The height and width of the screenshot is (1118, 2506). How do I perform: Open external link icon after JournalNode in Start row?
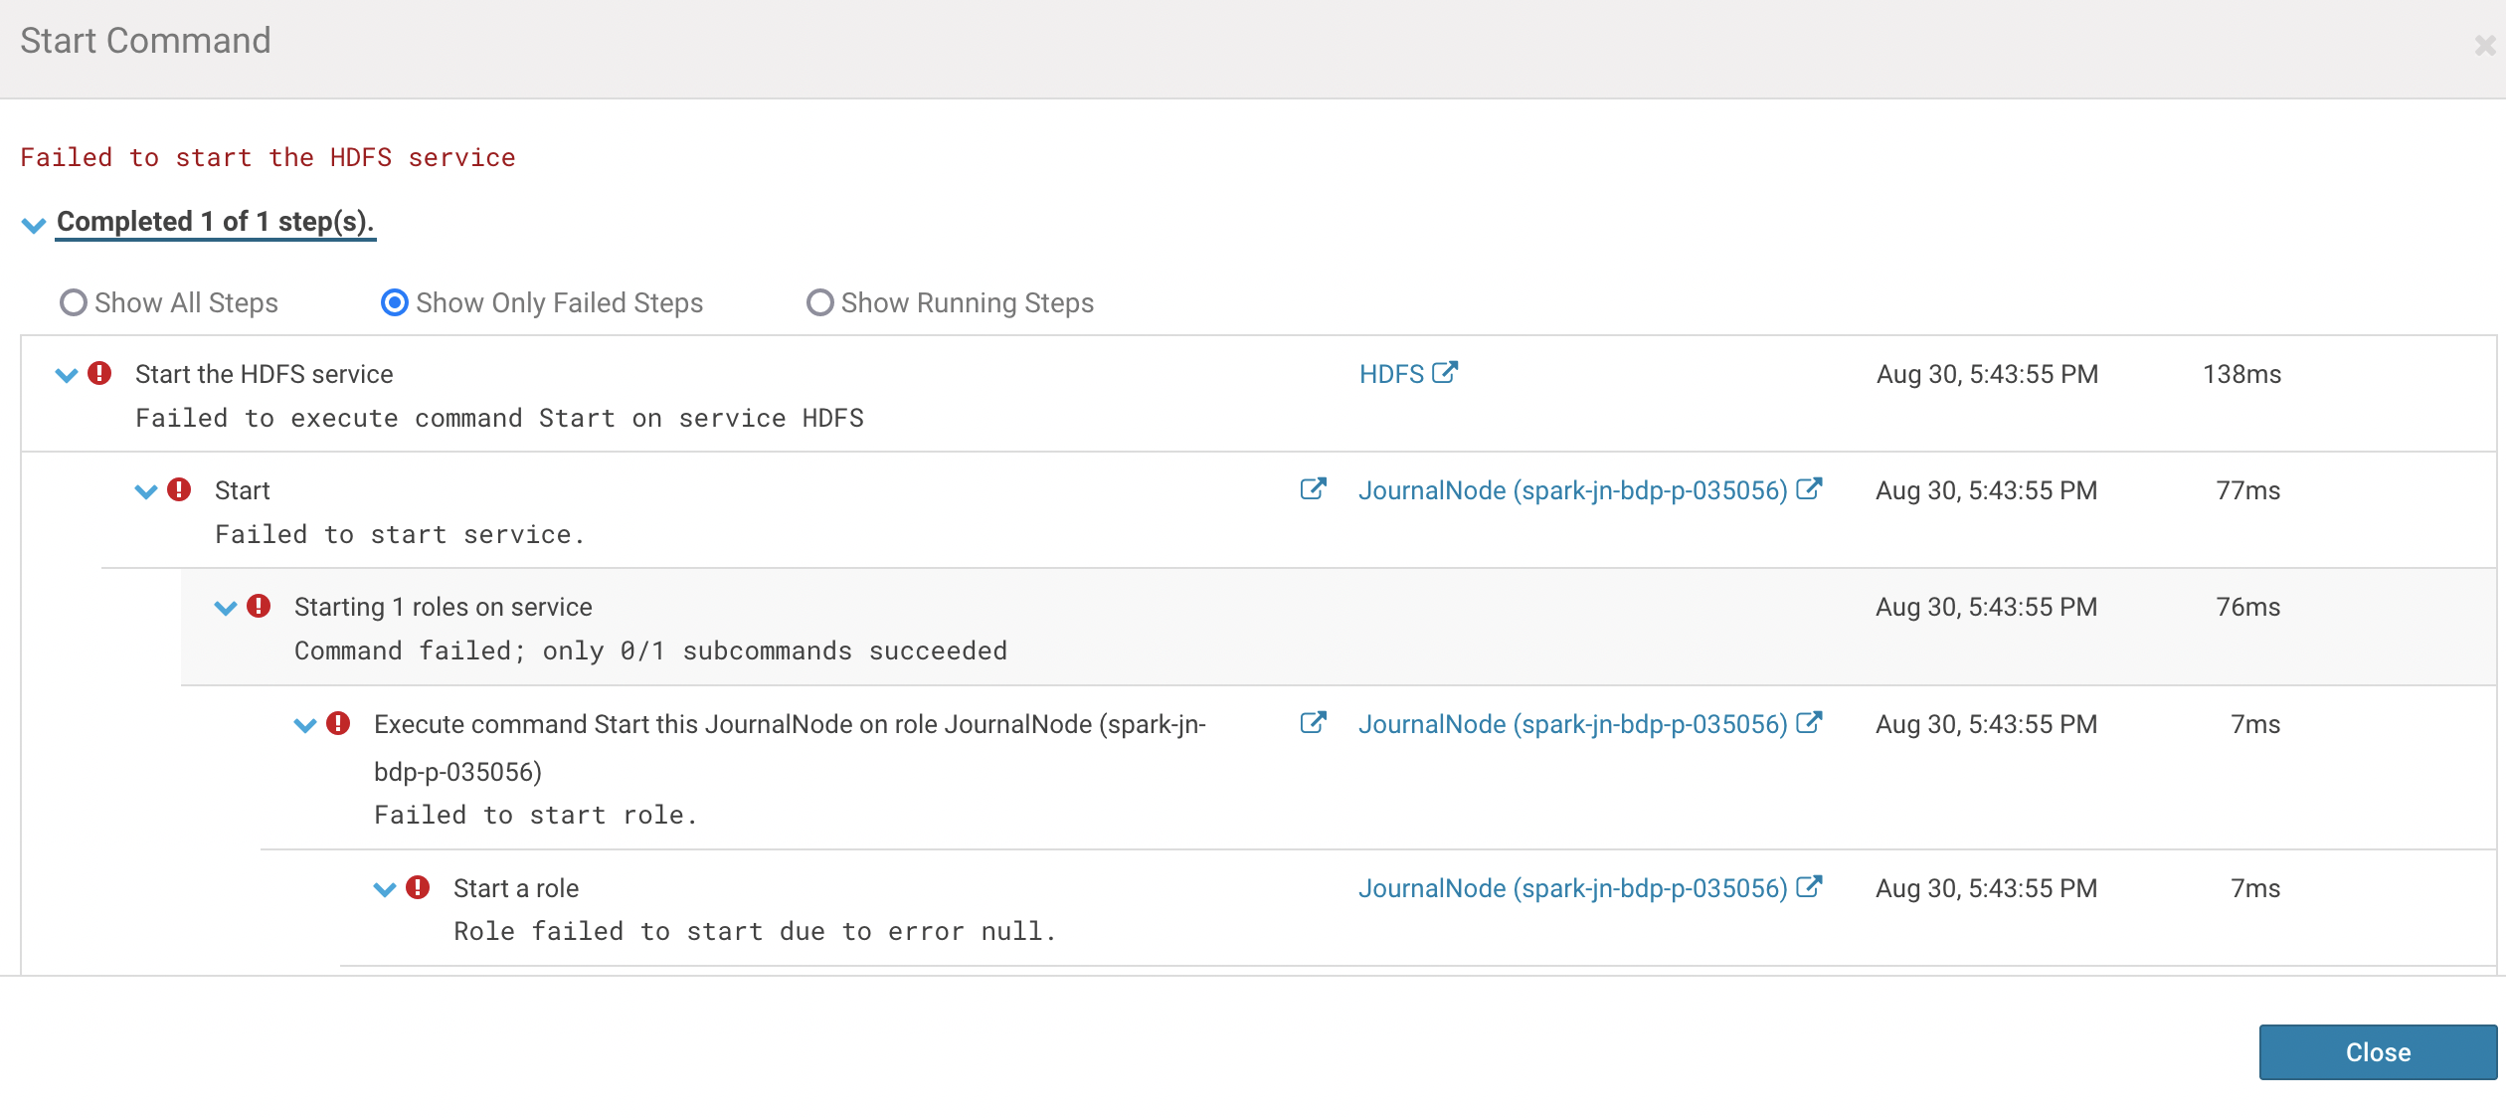click(1810, 489)
